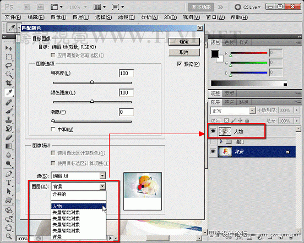Show more workspaces with double arrow

[220, 7]
